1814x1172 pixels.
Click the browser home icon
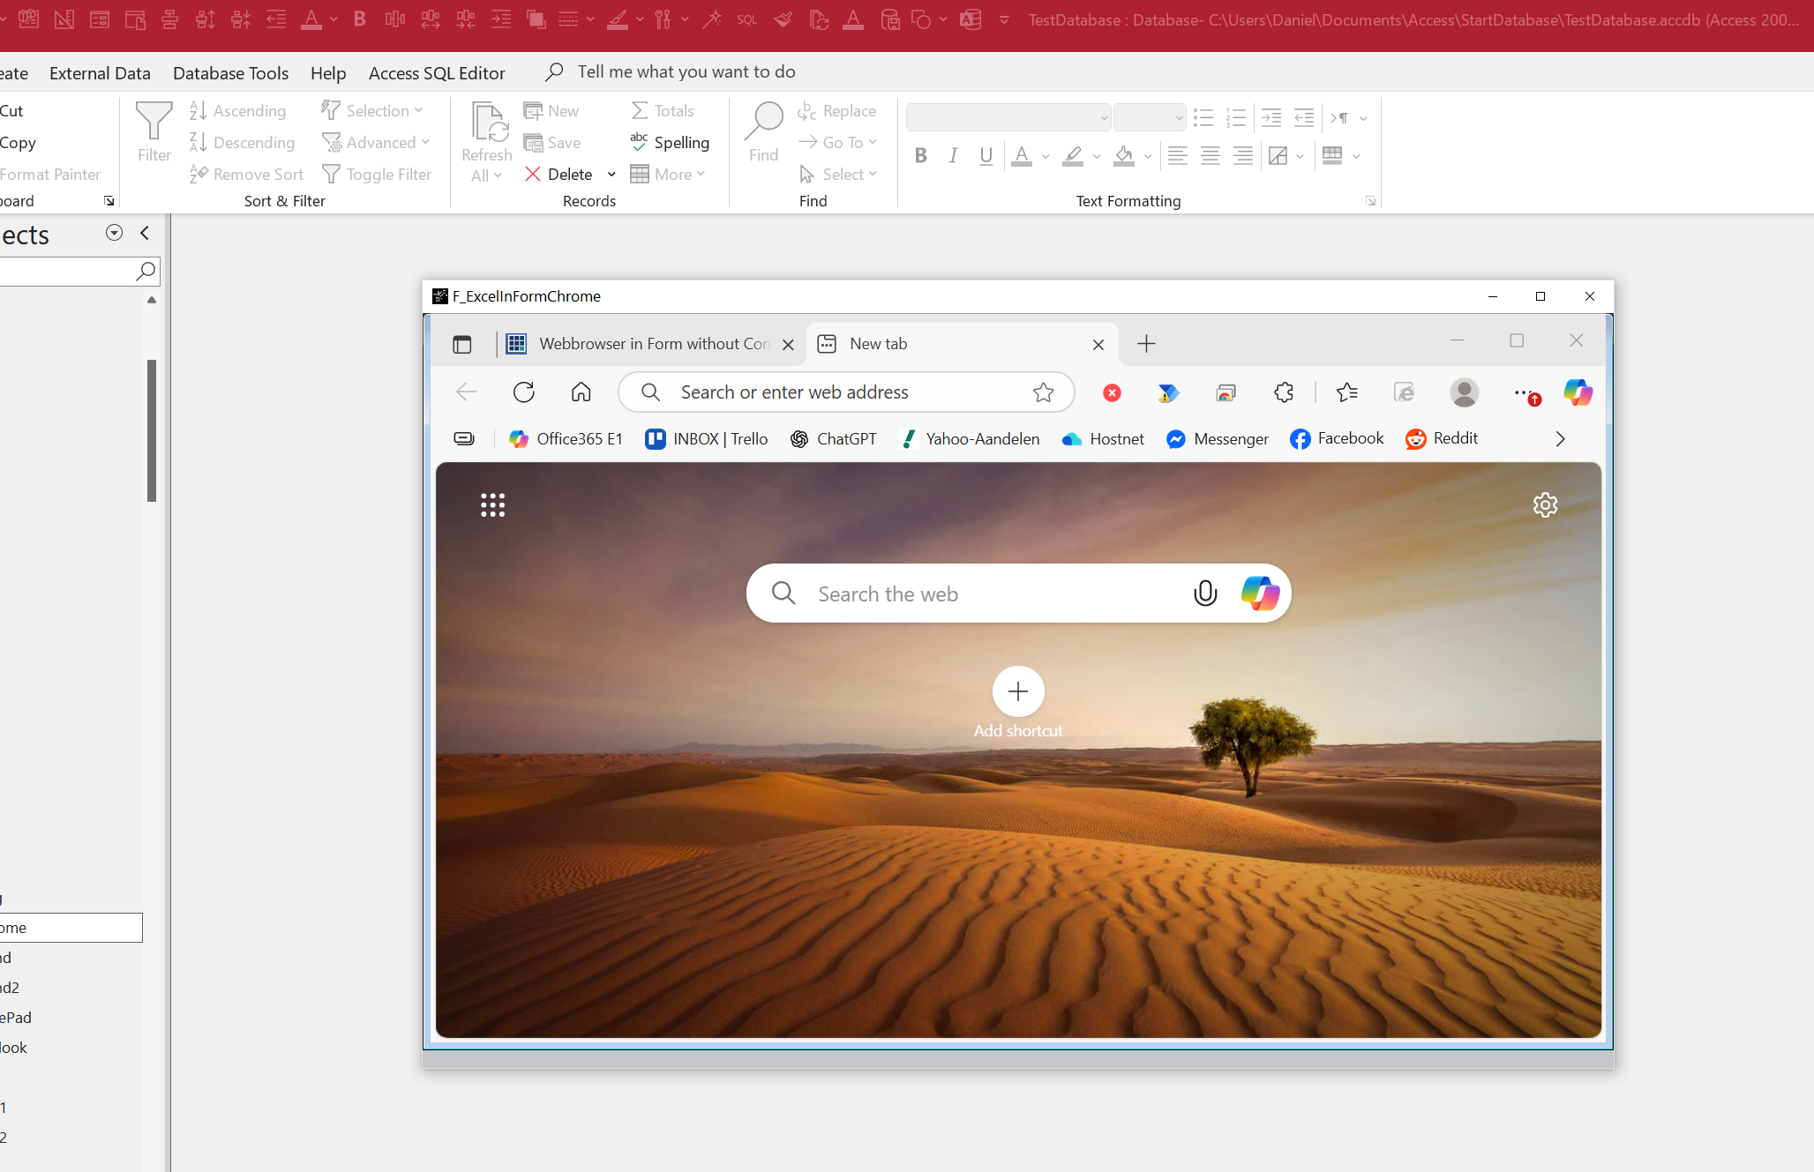point(581,392)
